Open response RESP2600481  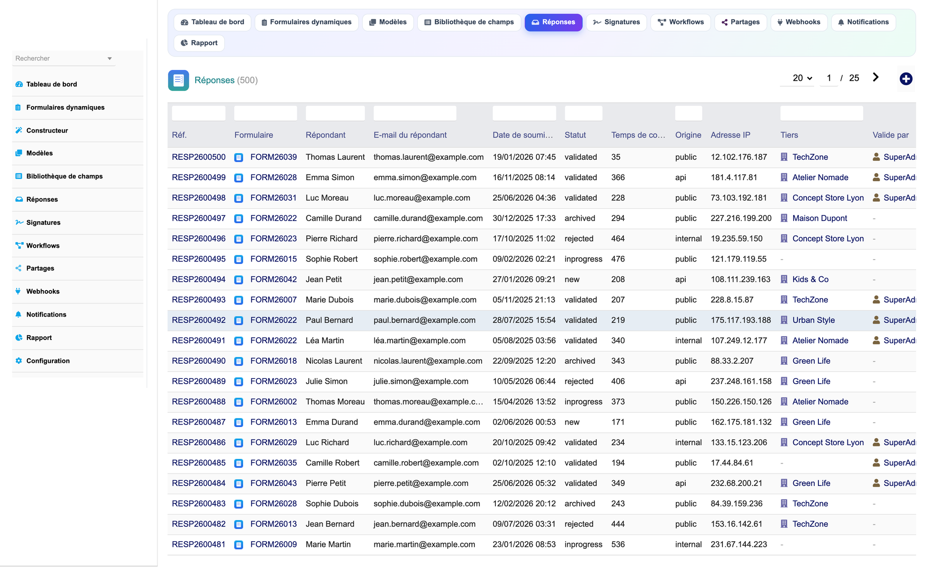[198, 544]
